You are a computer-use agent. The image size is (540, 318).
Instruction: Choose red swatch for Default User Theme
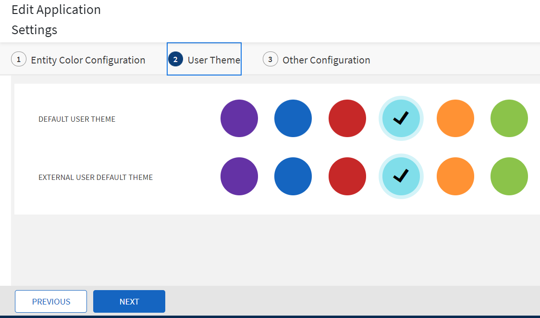347,118
